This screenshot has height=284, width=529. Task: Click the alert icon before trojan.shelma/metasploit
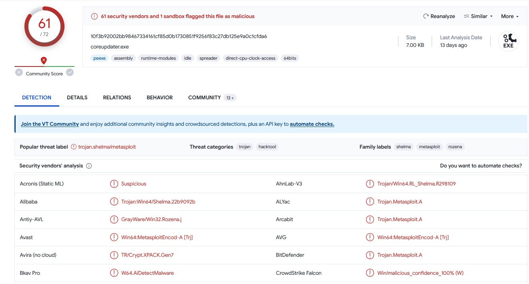(74, 147)
